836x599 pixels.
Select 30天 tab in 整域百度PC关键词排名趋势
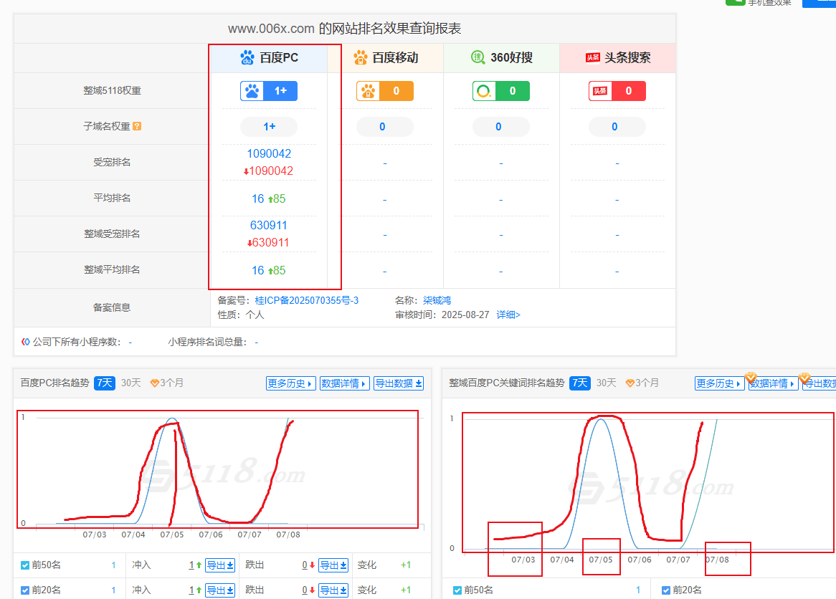[x=606, y=383]
